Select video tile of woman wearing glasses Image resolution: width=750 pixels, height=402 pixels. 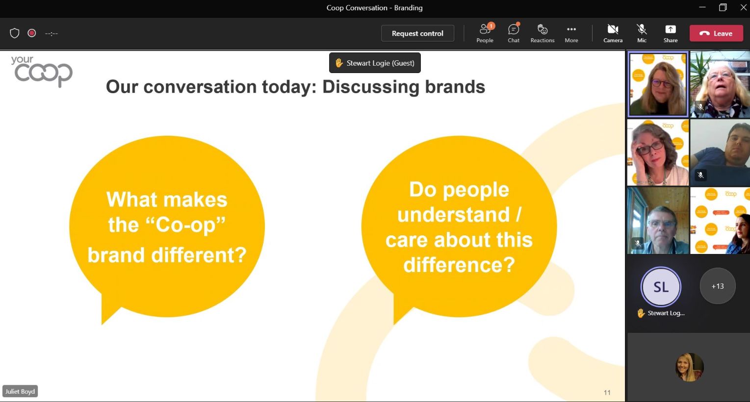click(x=658, y=152)
